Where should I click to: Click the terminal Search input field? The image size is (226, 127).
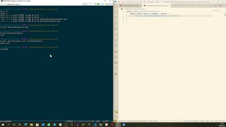click(89, 4)
